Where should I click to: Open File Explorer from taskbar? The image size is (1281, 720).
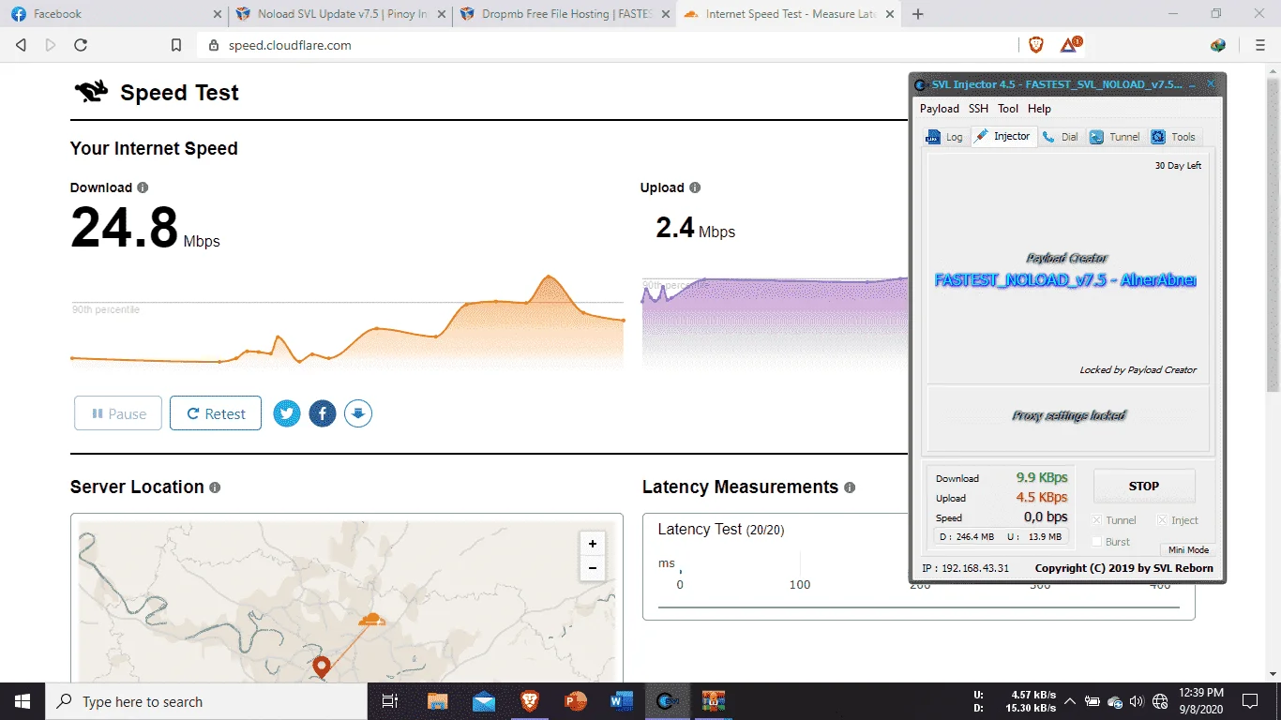[437, 701]
